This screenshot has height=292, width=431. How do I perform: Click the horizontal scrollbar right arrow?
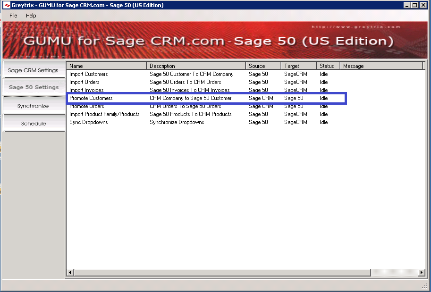click(x=422, y=272)
